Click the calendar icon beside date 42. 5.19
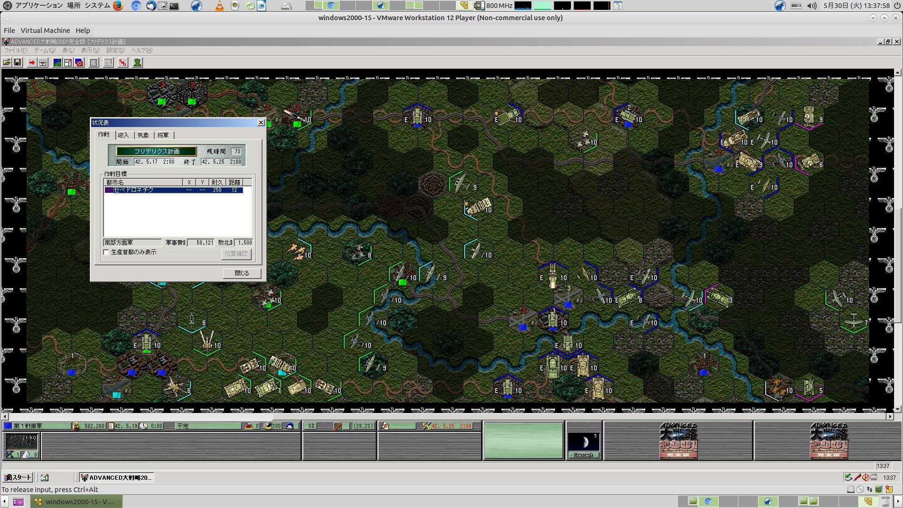The width and height of the screenshot is (903, 508). [111, 426]
